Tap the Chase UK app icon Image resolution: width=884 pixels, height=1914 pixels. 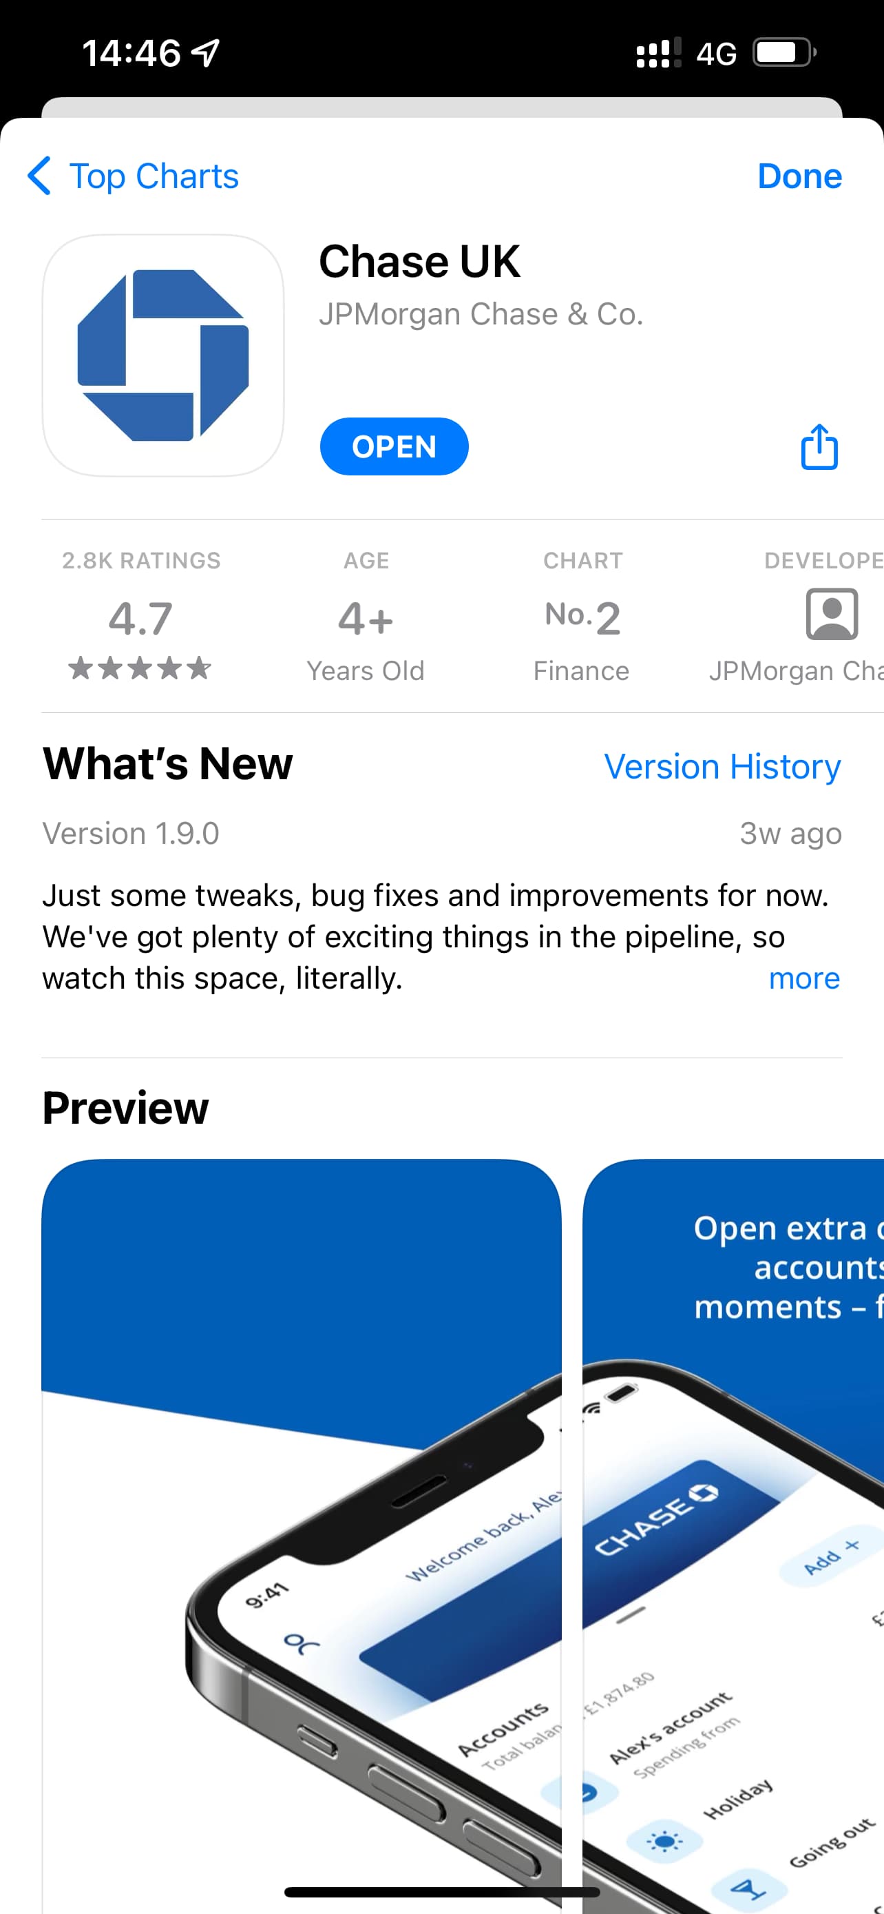tap(163, 355)
